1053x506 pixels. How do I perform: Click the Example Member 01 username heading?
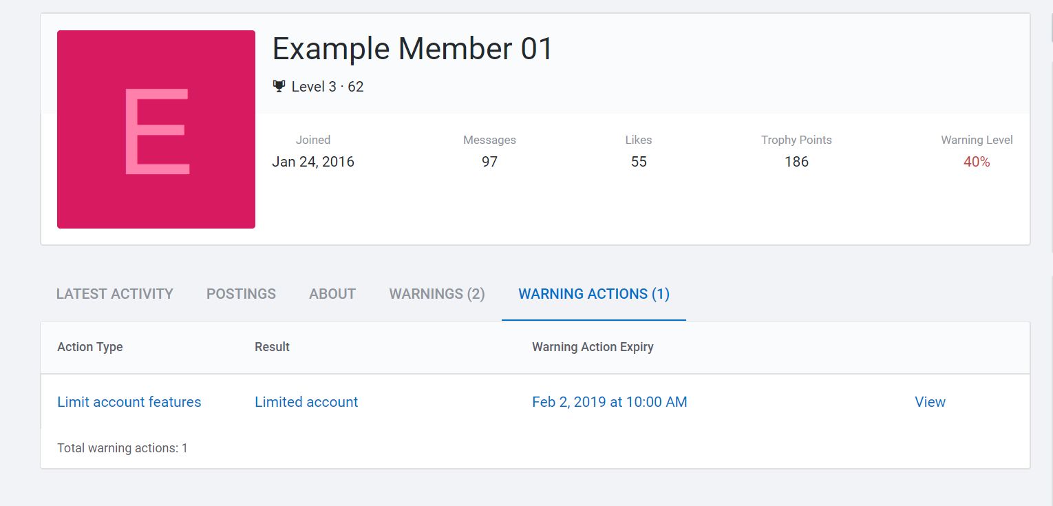[x=412, y=49]
